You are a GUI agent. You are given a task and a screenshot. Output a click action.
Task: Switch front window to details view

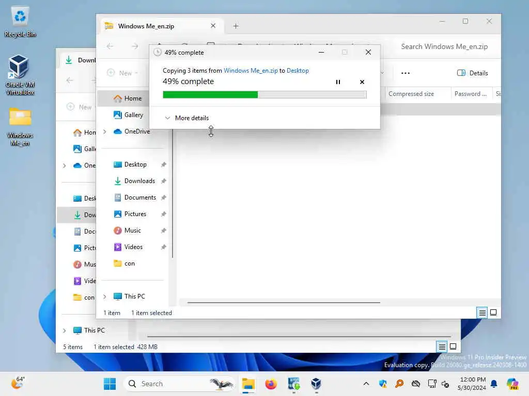point(483,313)
